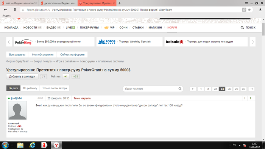The image size is (265, 149).
Task: Open betsafe tournaments banner
Action: 206,42
